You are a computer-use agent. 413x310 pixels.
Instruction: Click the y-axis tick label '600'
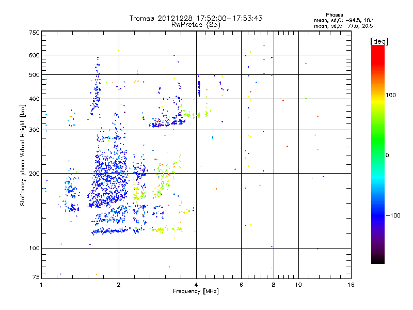pyautogui.click(x=34, y=55)
